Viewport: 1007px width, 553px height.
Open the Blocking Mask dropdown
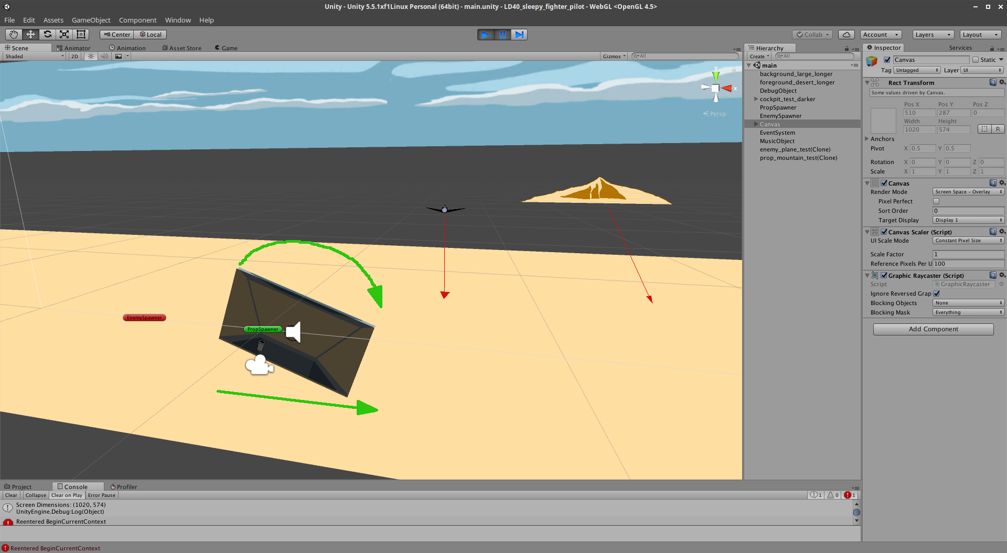pos(968,312)
